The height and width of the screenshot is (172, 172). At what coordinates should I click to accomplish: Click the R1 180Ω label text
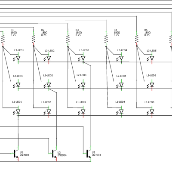tap(14, 33)
